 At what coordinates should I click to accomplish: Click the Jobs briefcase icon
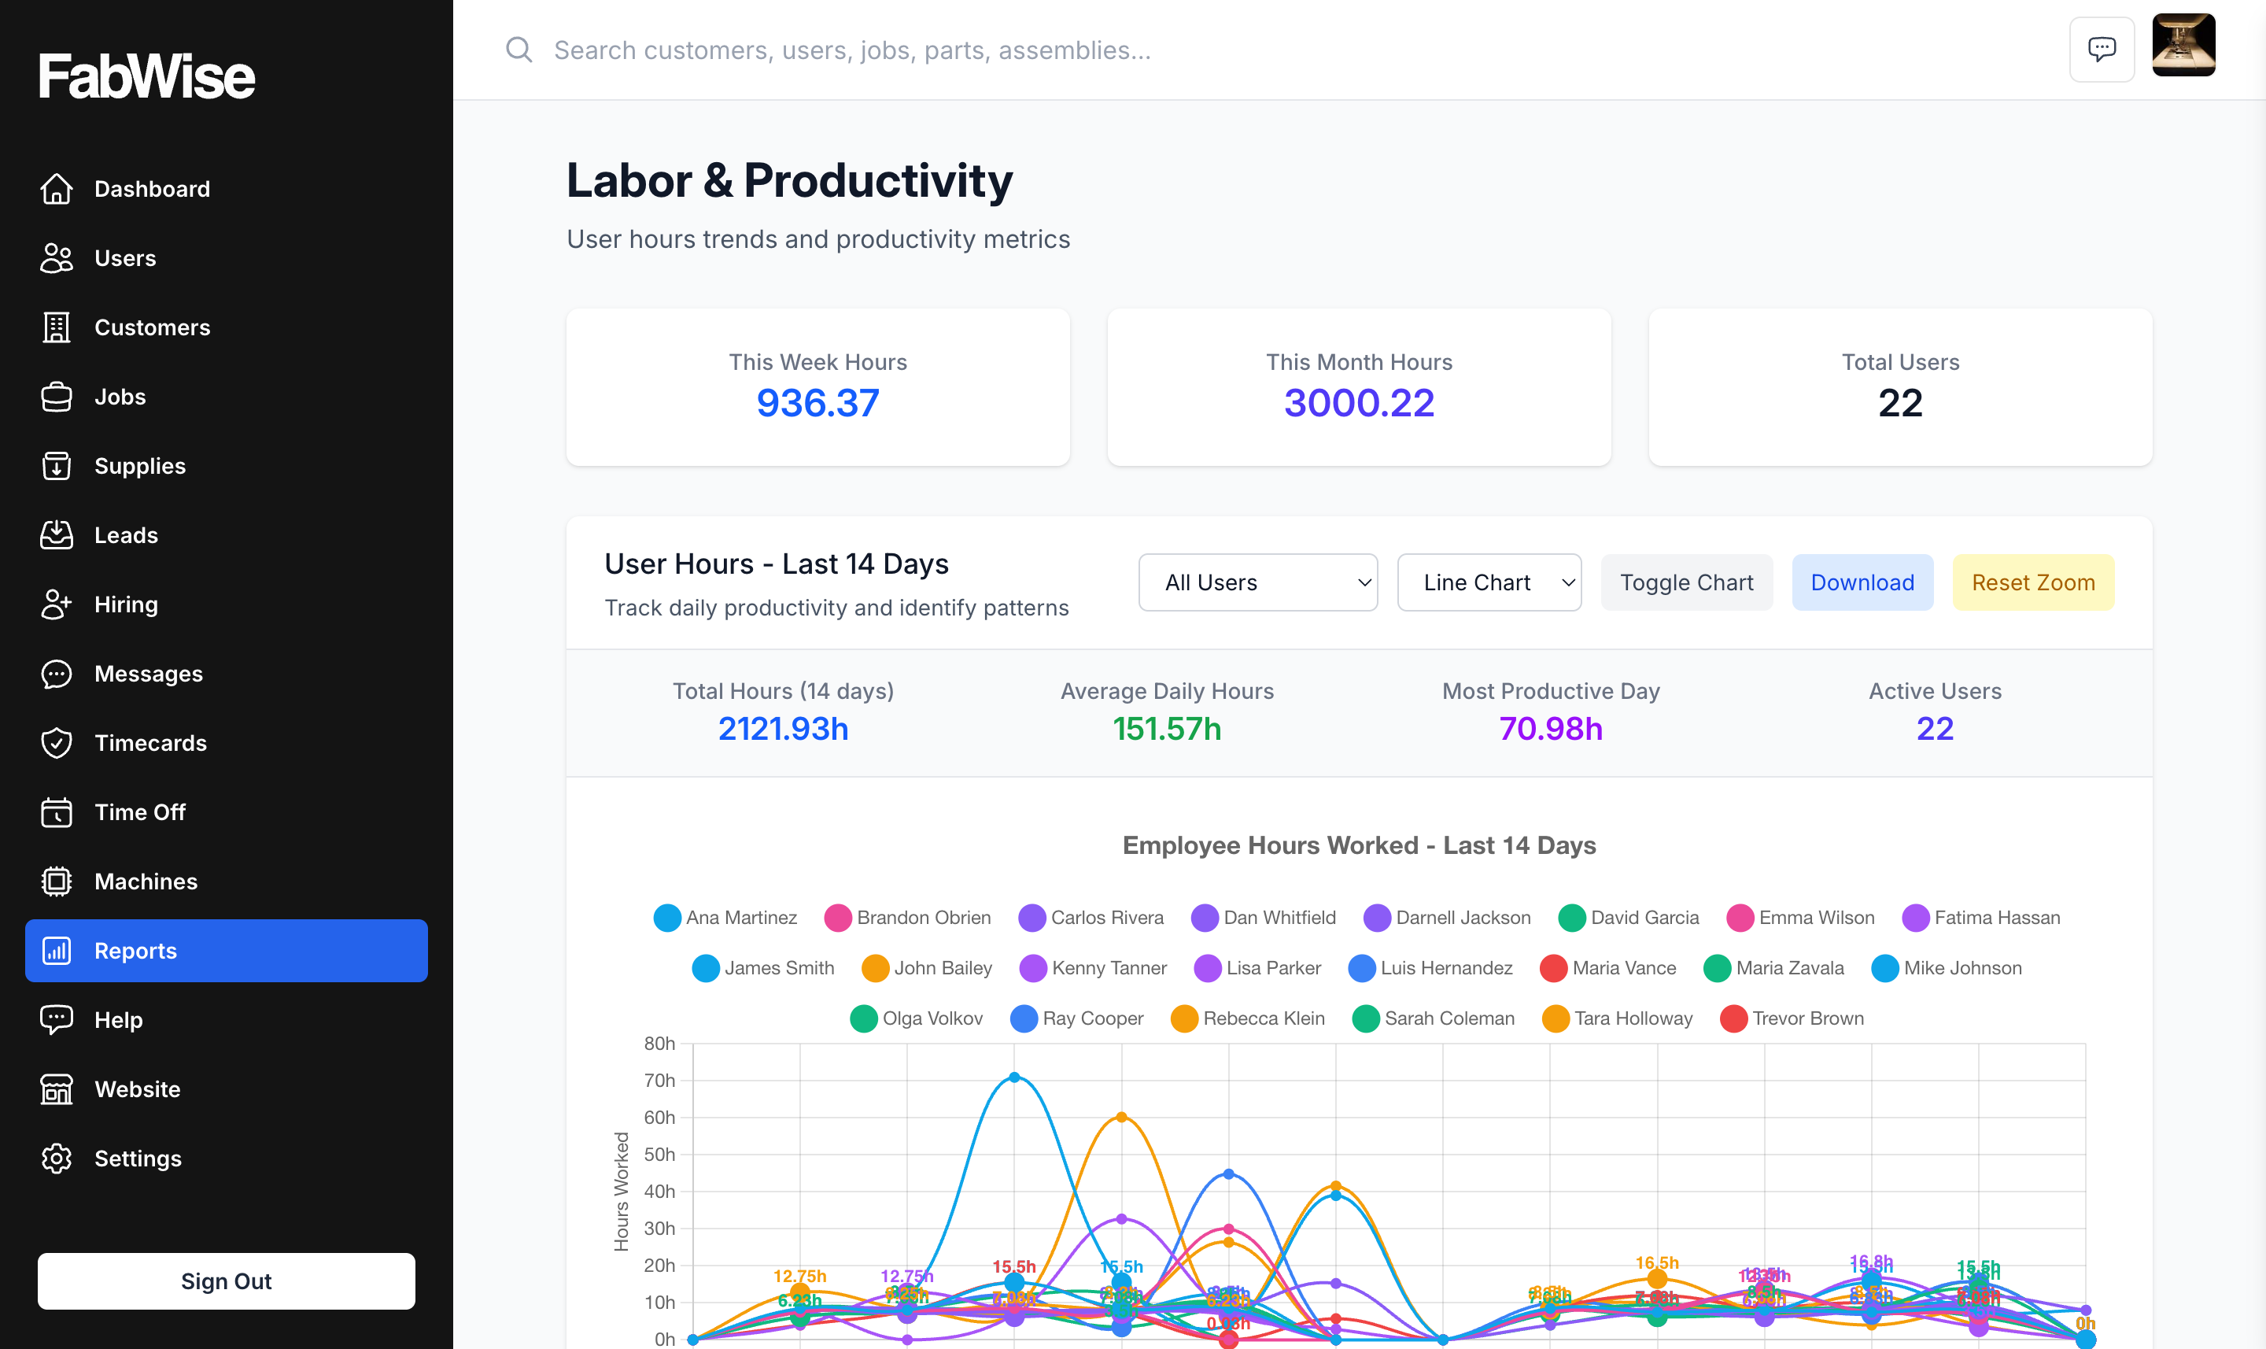[x=57, y=397]
